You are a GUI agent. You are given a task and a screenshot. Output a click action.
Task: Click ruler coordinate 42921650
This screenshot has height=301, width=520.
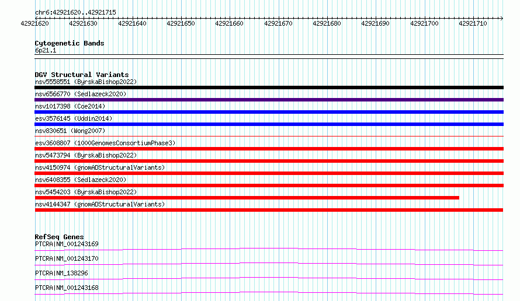coord(181,23)
